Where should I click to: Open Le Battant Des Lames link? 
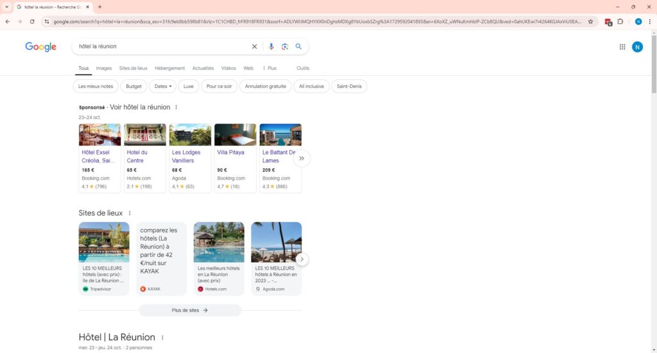278,157
